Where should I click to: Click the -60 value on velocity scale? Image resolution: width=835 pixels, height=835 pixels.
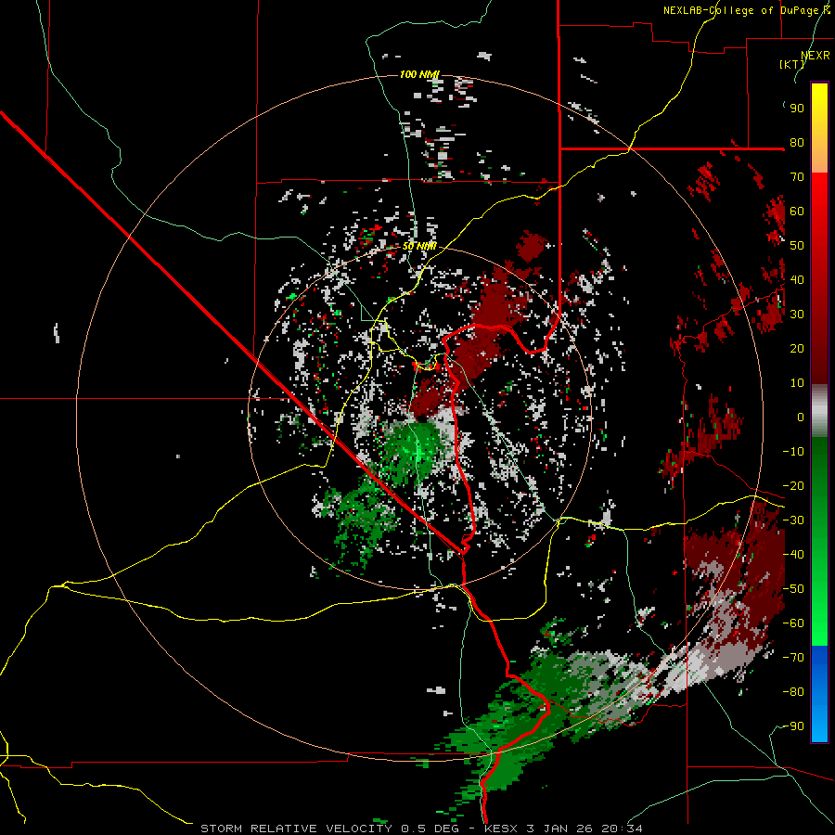click(x=793, y=623)
